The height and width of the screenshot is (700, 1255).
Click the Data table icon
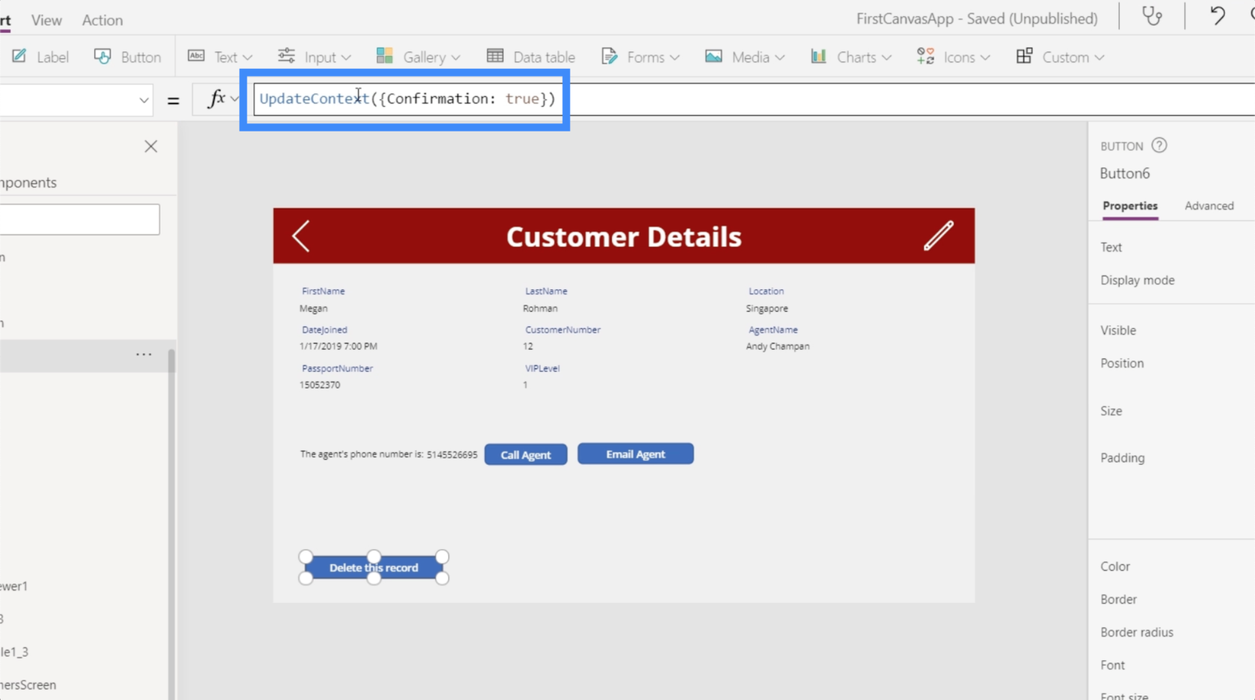[495, 56]
